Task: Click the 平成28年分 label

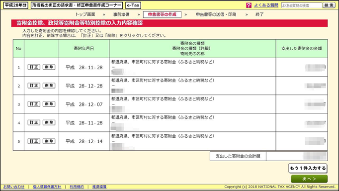Action: 15,5
